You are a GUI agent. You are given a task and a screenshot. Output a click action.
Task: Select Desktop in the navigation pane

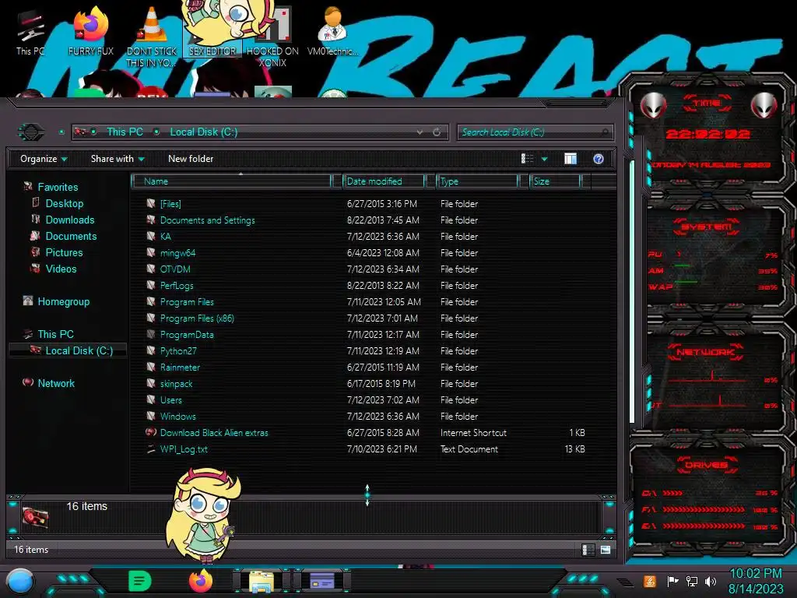click(64, 203)
